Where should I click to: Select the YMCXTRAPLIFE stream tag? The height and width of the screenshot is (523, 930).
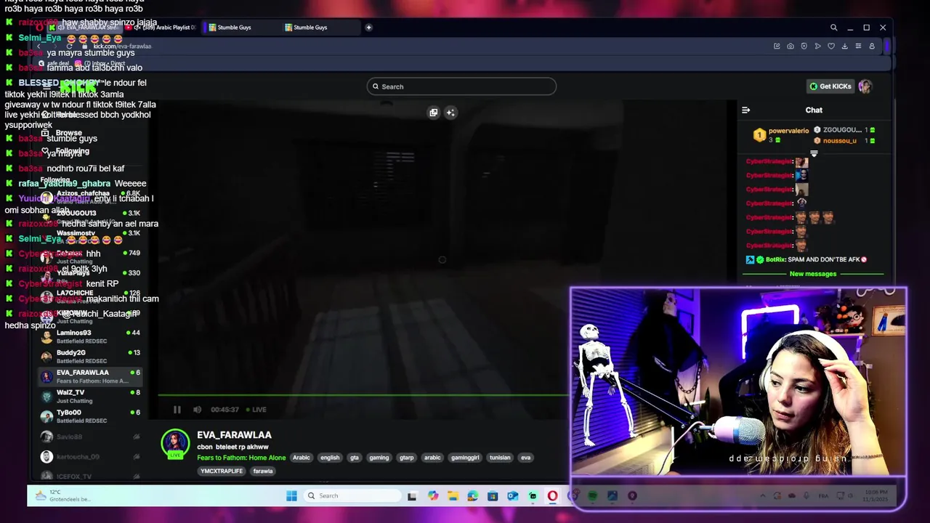point(222,471)
